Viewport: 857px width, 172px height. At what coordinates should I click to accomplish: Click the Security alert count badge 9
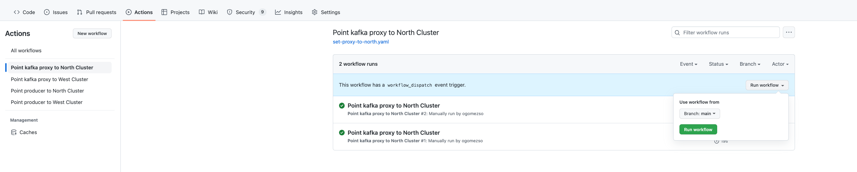click(x=263, y=12)
